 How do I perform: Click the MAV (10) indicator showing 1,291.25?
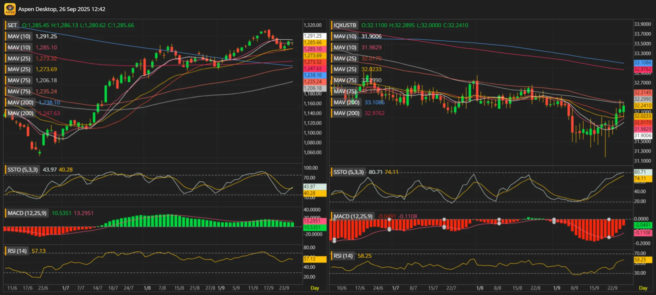(19, 36)
